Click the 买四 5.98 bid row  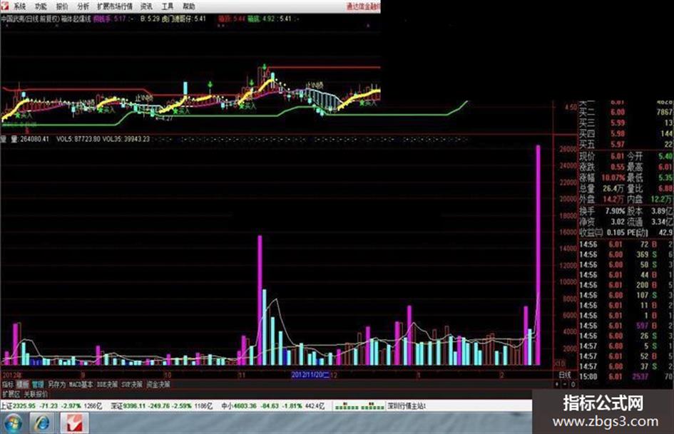pyautogui.click(x=626, y=134)
